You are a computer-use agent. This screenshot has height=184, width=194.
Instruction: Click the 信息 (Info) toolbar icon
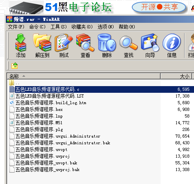pos(172,42)
